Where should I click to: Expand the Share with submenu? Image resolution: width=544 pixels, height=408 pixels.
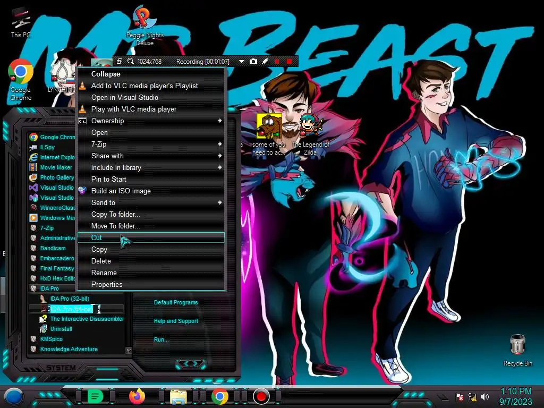click(x=151, y=156)
